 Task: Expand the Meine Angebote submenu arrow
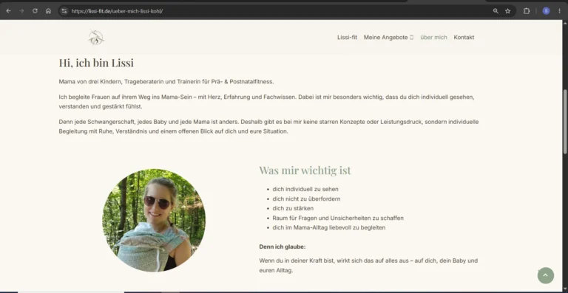point(411,38)
